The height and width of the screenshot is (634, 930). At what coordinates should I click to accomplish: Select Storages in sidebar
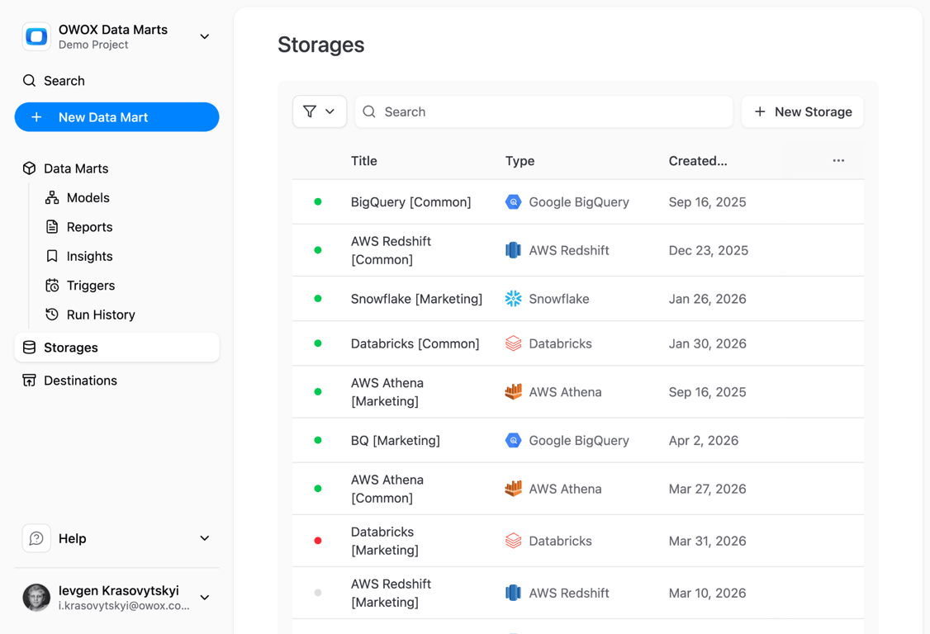pos(116,348)
